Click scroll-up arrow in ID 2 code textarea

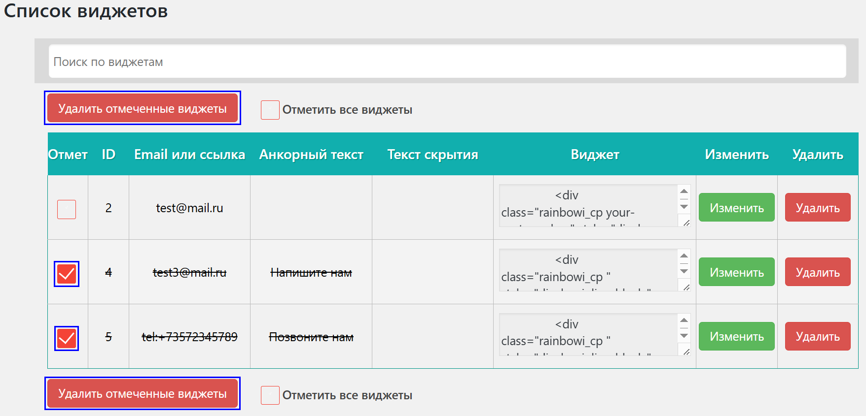(684, 191)
